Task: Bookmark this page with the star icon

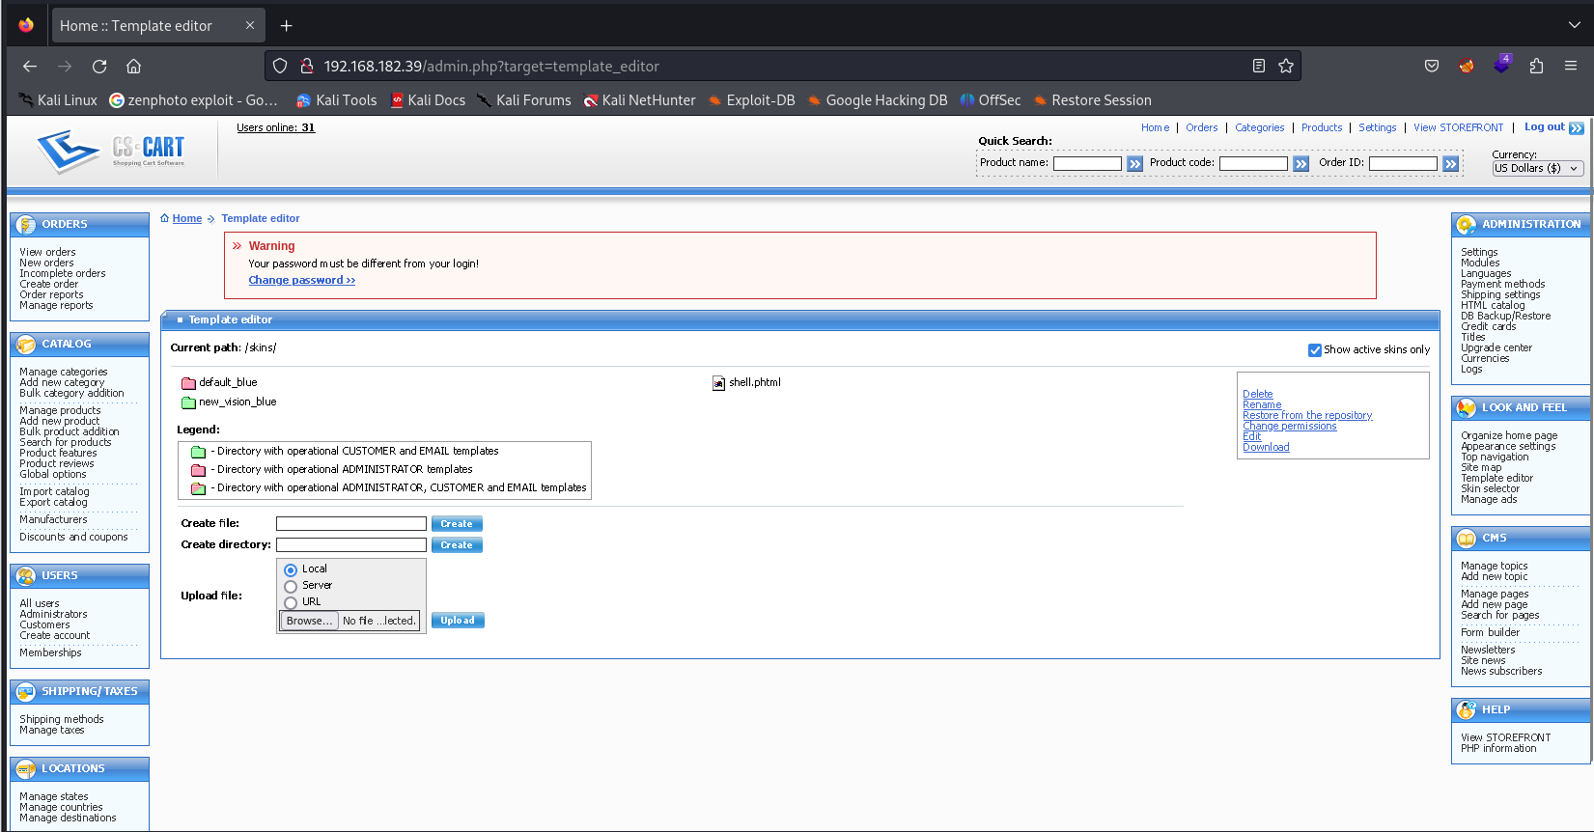Action: [1286, 67]
